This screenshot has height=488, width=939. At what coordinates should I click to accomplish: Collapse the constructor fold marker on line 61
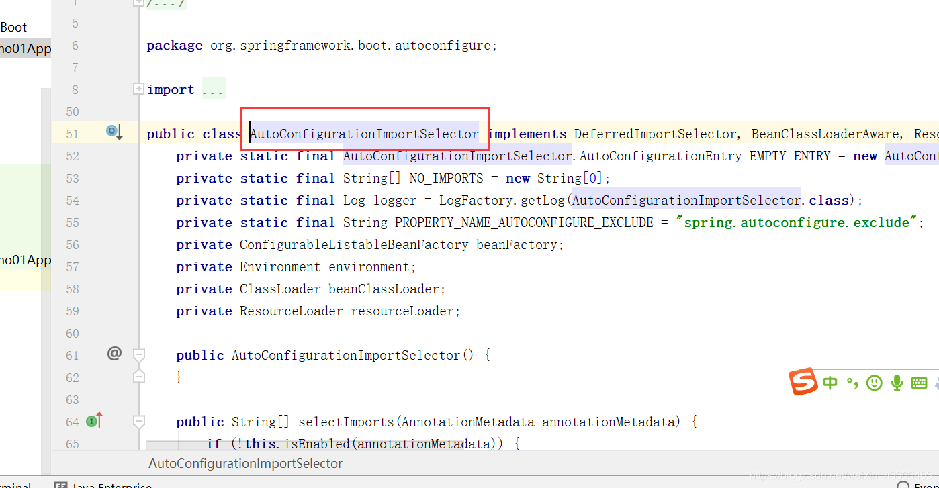139,354
